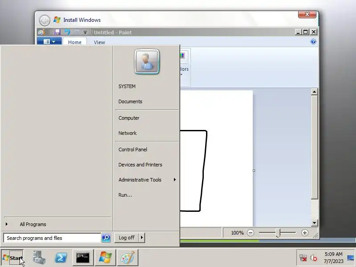Close the Paint window

(x=314, y=32)
